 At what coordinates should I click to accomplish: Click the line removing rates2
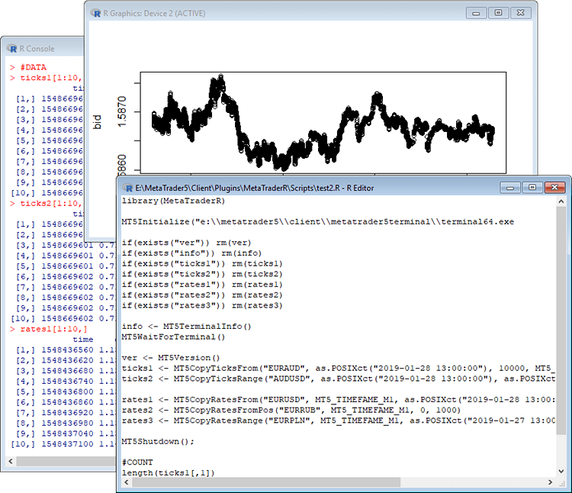202,295
